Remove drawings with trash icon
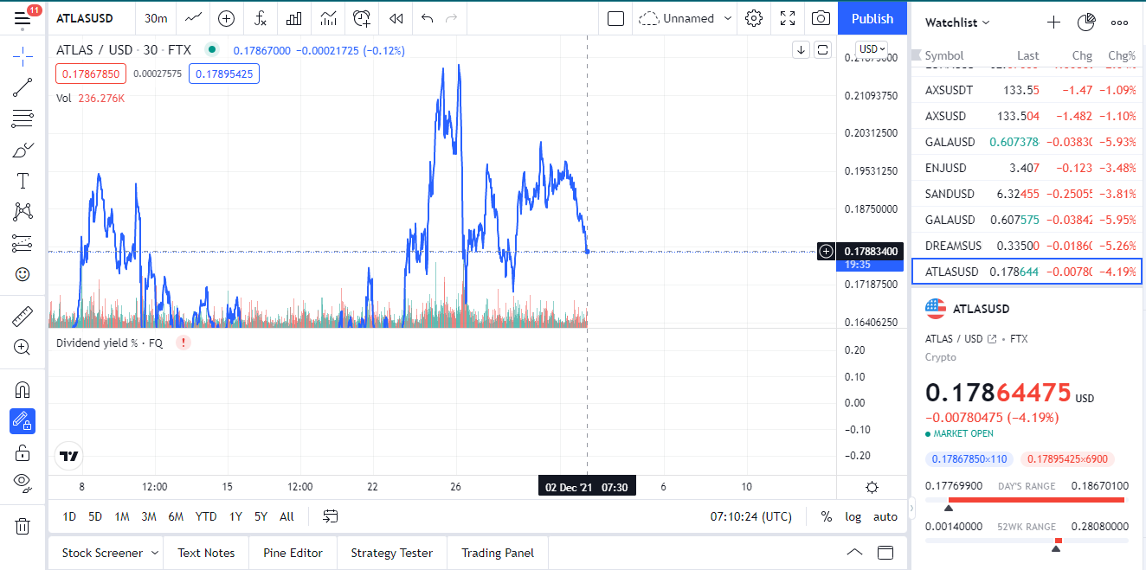 [23, 525]
